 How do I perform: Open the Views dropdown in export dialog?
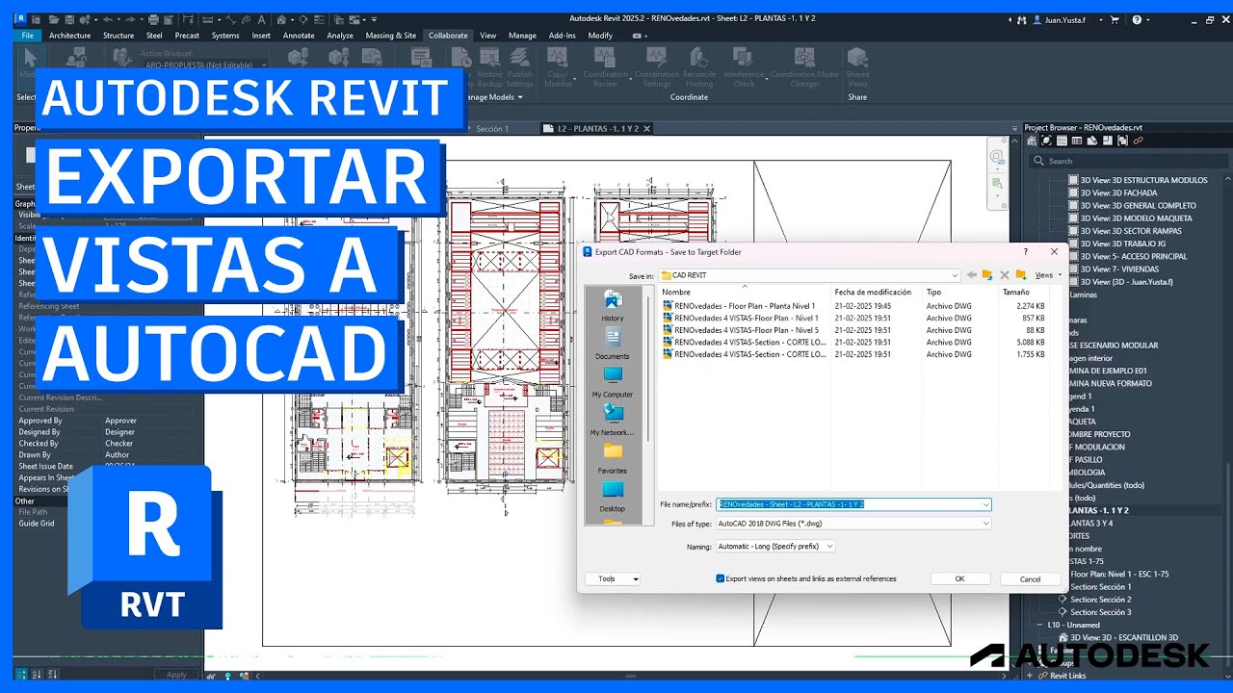(x=1048, y=275)
